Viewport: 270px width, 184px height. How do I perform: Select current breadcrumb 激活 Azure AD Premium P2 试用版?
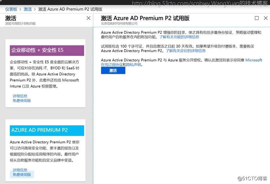pos(70,9)
